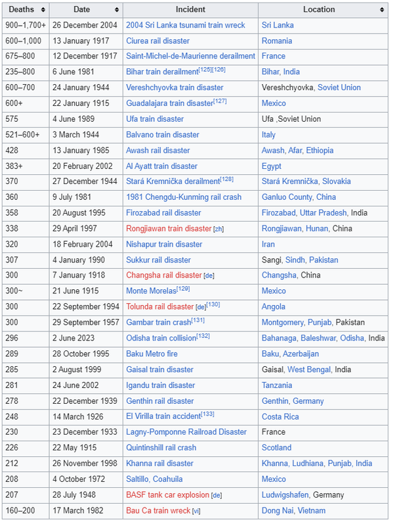395x526 pixels.
Task: Open Al Ayatt train disaster article
Action: point(161,166)
